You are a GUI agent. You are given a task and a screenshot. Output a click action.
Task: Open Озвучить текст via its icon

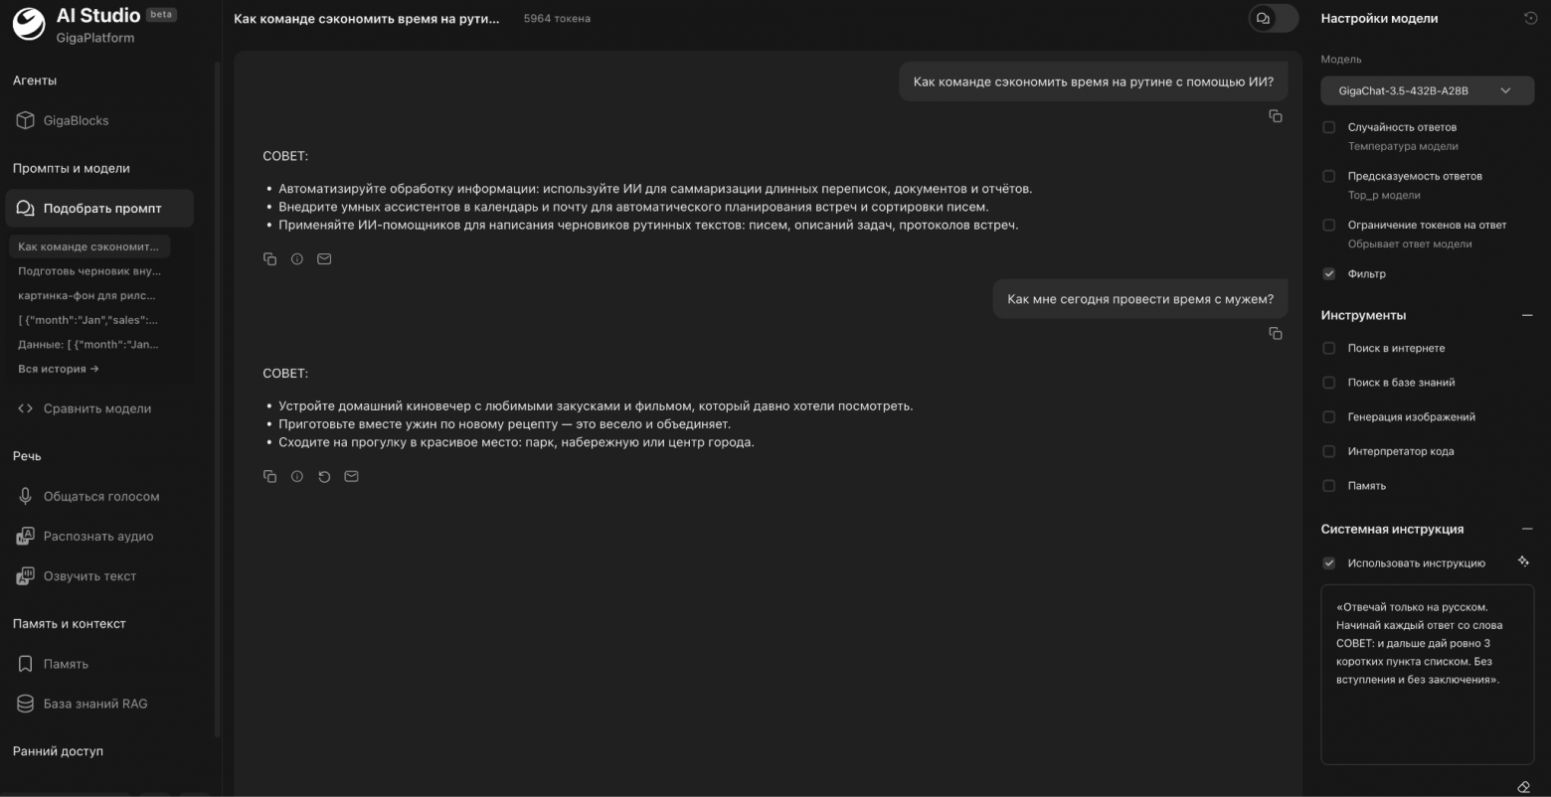26,575
